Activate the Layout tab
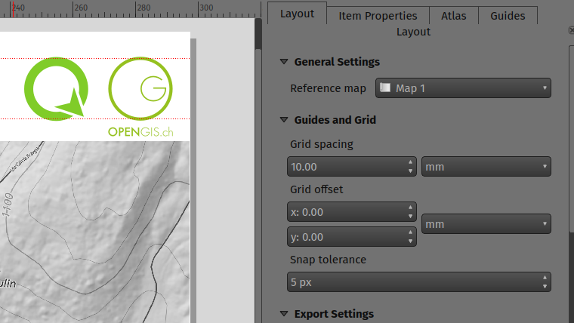Screen dimensions: 574x323 pyautogui.click(x=297, y=14)
